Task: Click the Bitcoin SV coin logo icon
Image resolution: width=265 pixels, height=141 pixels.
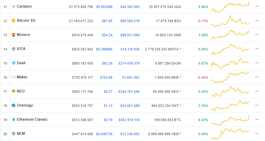Action: [x=13, y=21]
